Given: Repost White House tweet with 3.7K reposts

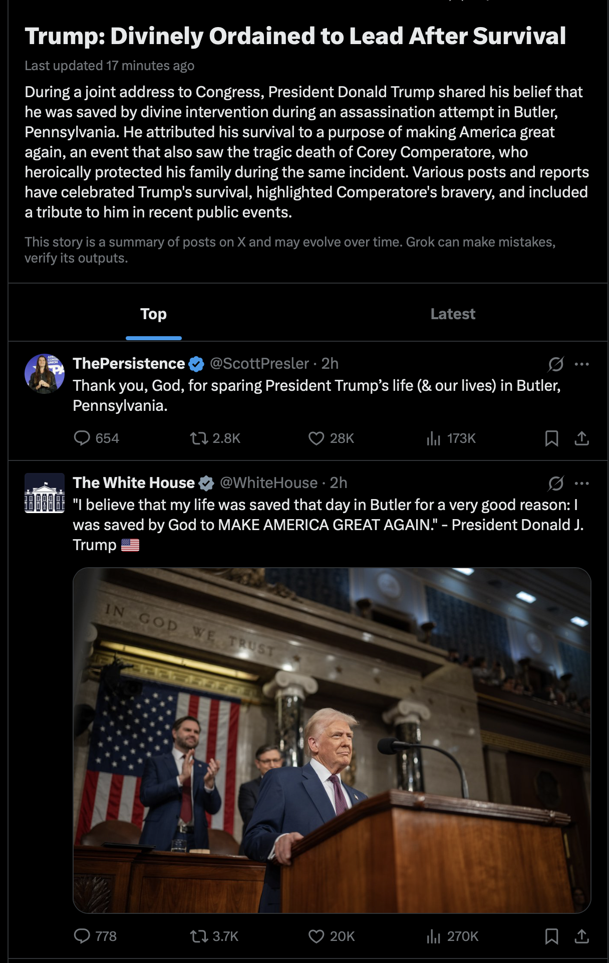Looking at the screenshot, I should [214, 936].
